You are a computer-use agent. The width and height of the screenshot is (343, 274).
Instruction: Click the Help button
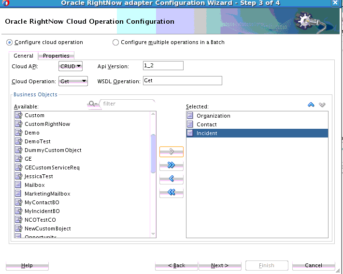27,265
